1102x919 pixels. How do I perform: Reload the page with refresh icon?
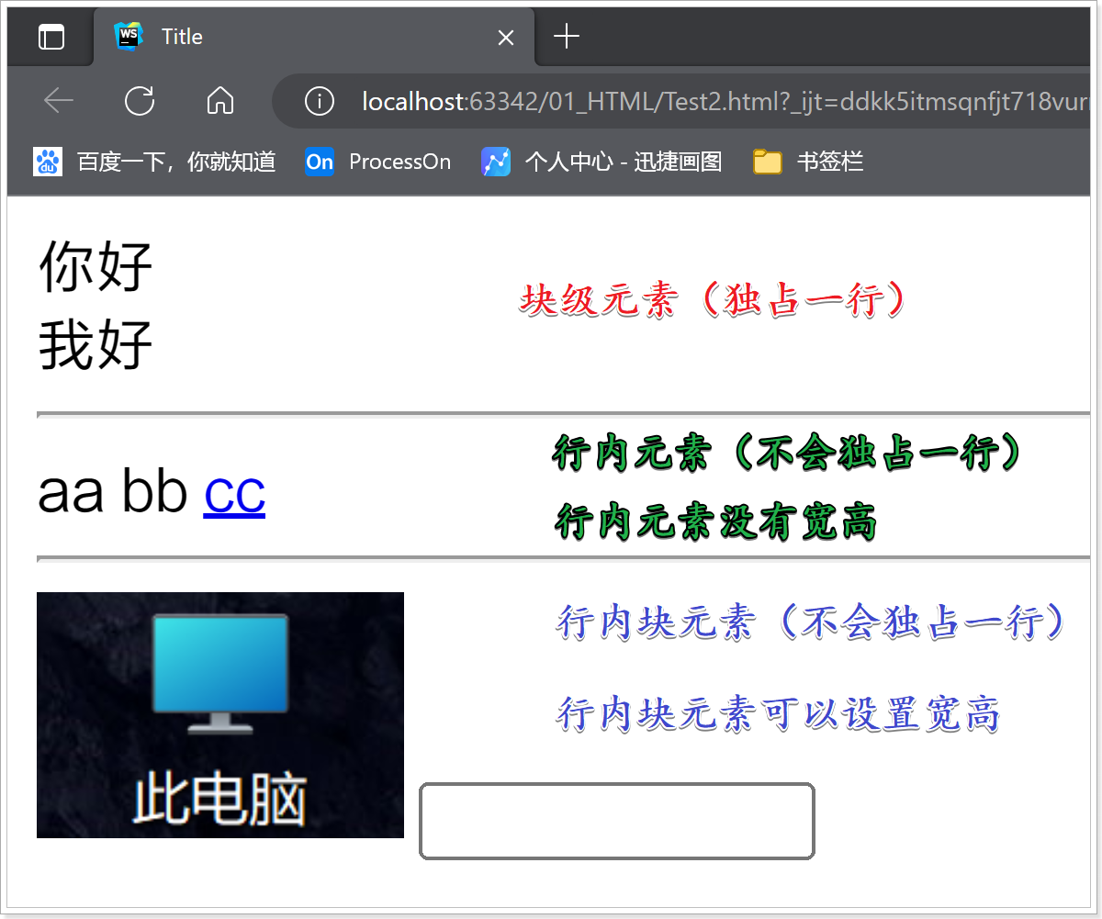click(x=140, y=101)
